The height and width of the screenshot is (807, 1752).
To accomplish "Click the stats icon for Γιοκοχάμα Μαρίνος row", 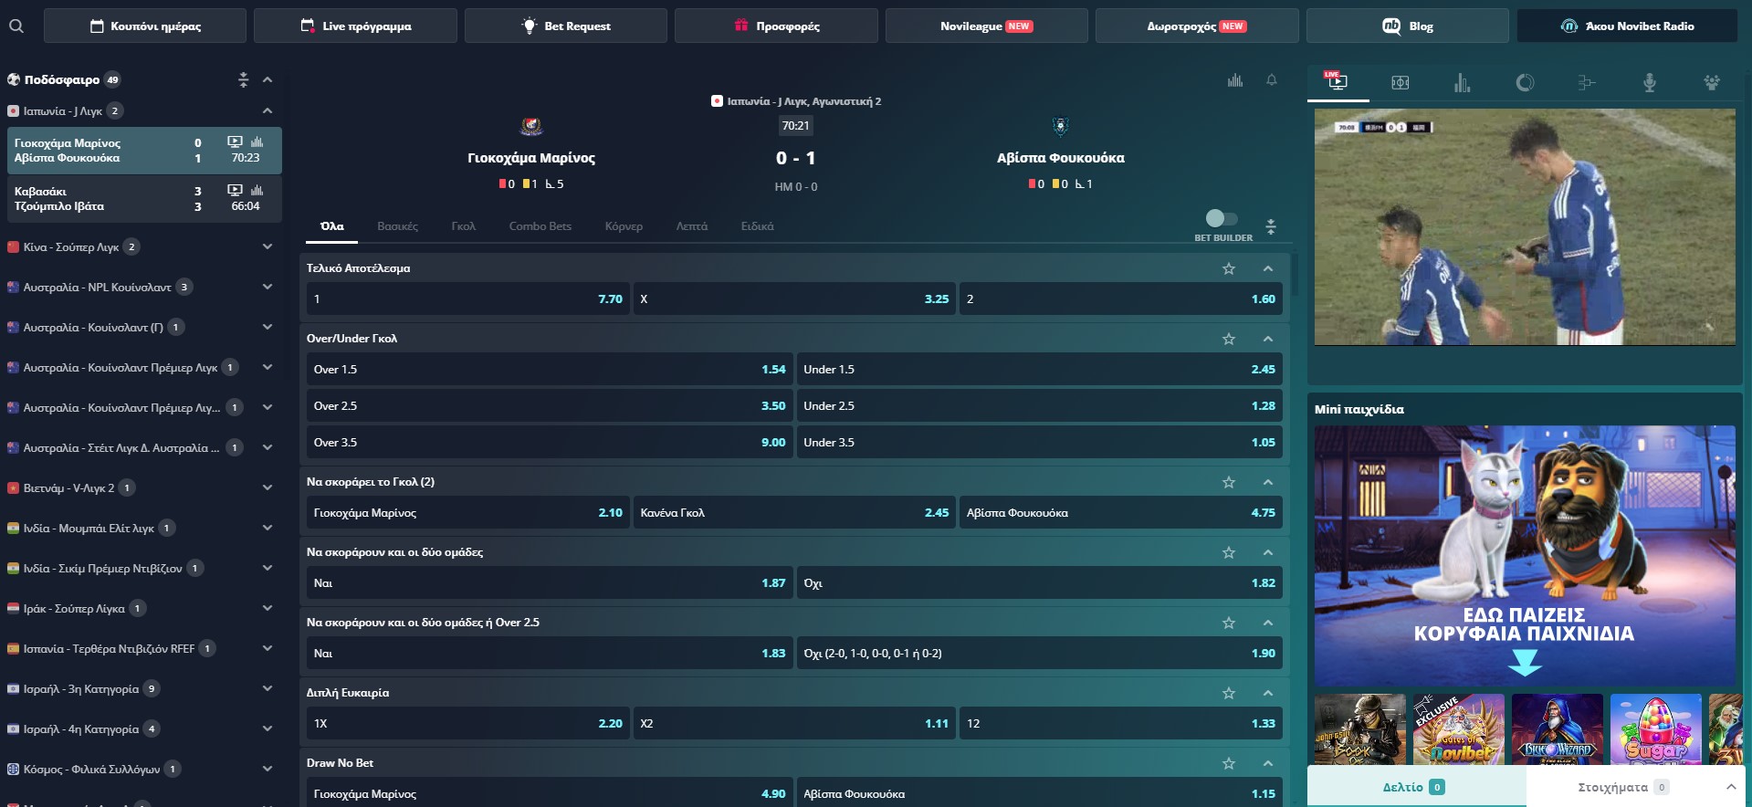I will [257, 141].
